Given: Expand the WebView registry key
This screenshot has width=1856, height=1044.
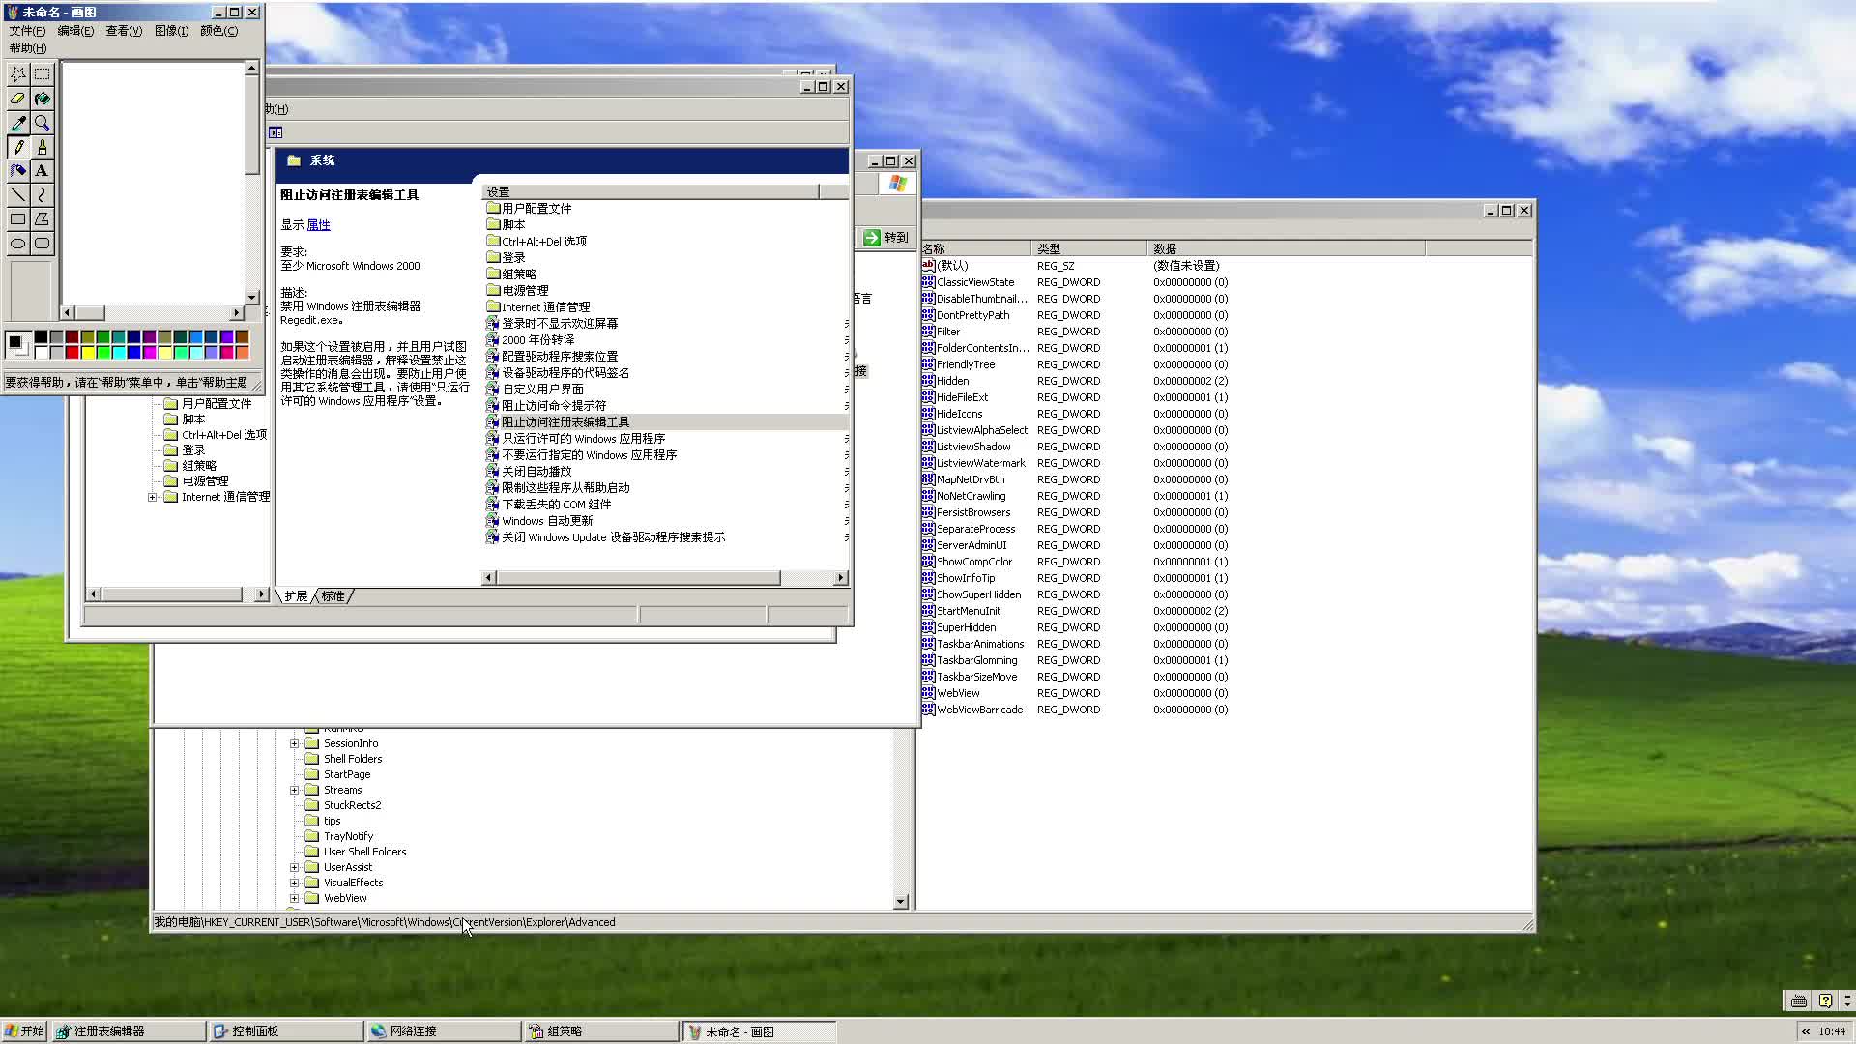Looking at the screenshot, I should pos(295,898).
